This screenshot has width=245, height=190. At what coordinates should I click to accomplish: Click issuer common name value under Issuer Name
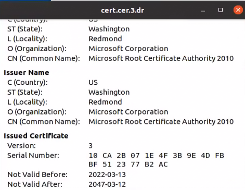pyautogui.click(x=161, y=121)
